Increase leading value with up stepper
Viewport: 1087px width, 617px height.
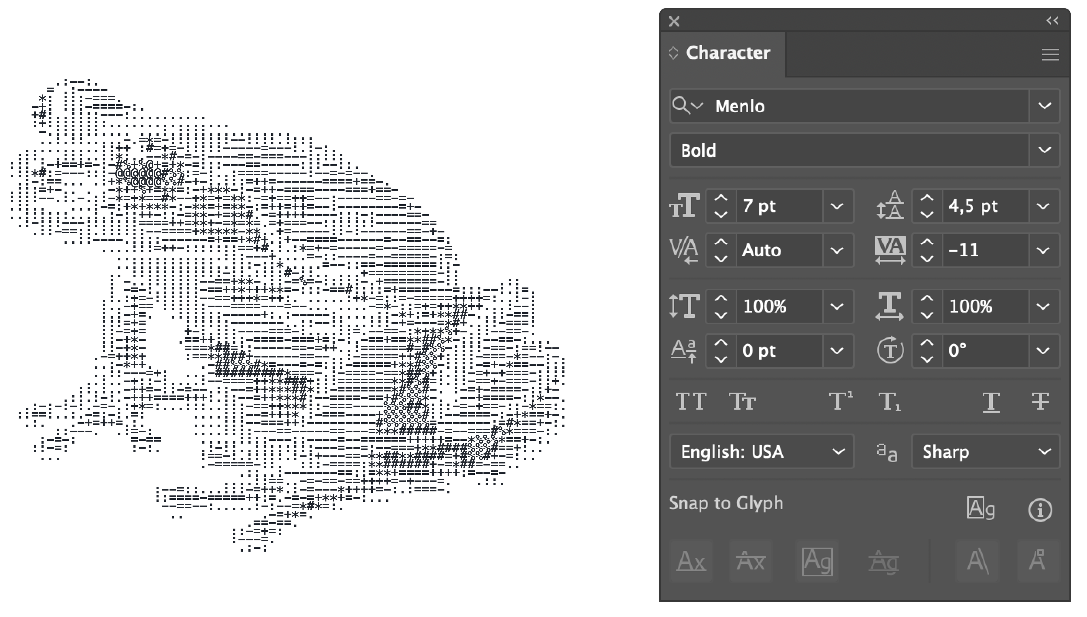pyautogui.click(x=927, y=198)
